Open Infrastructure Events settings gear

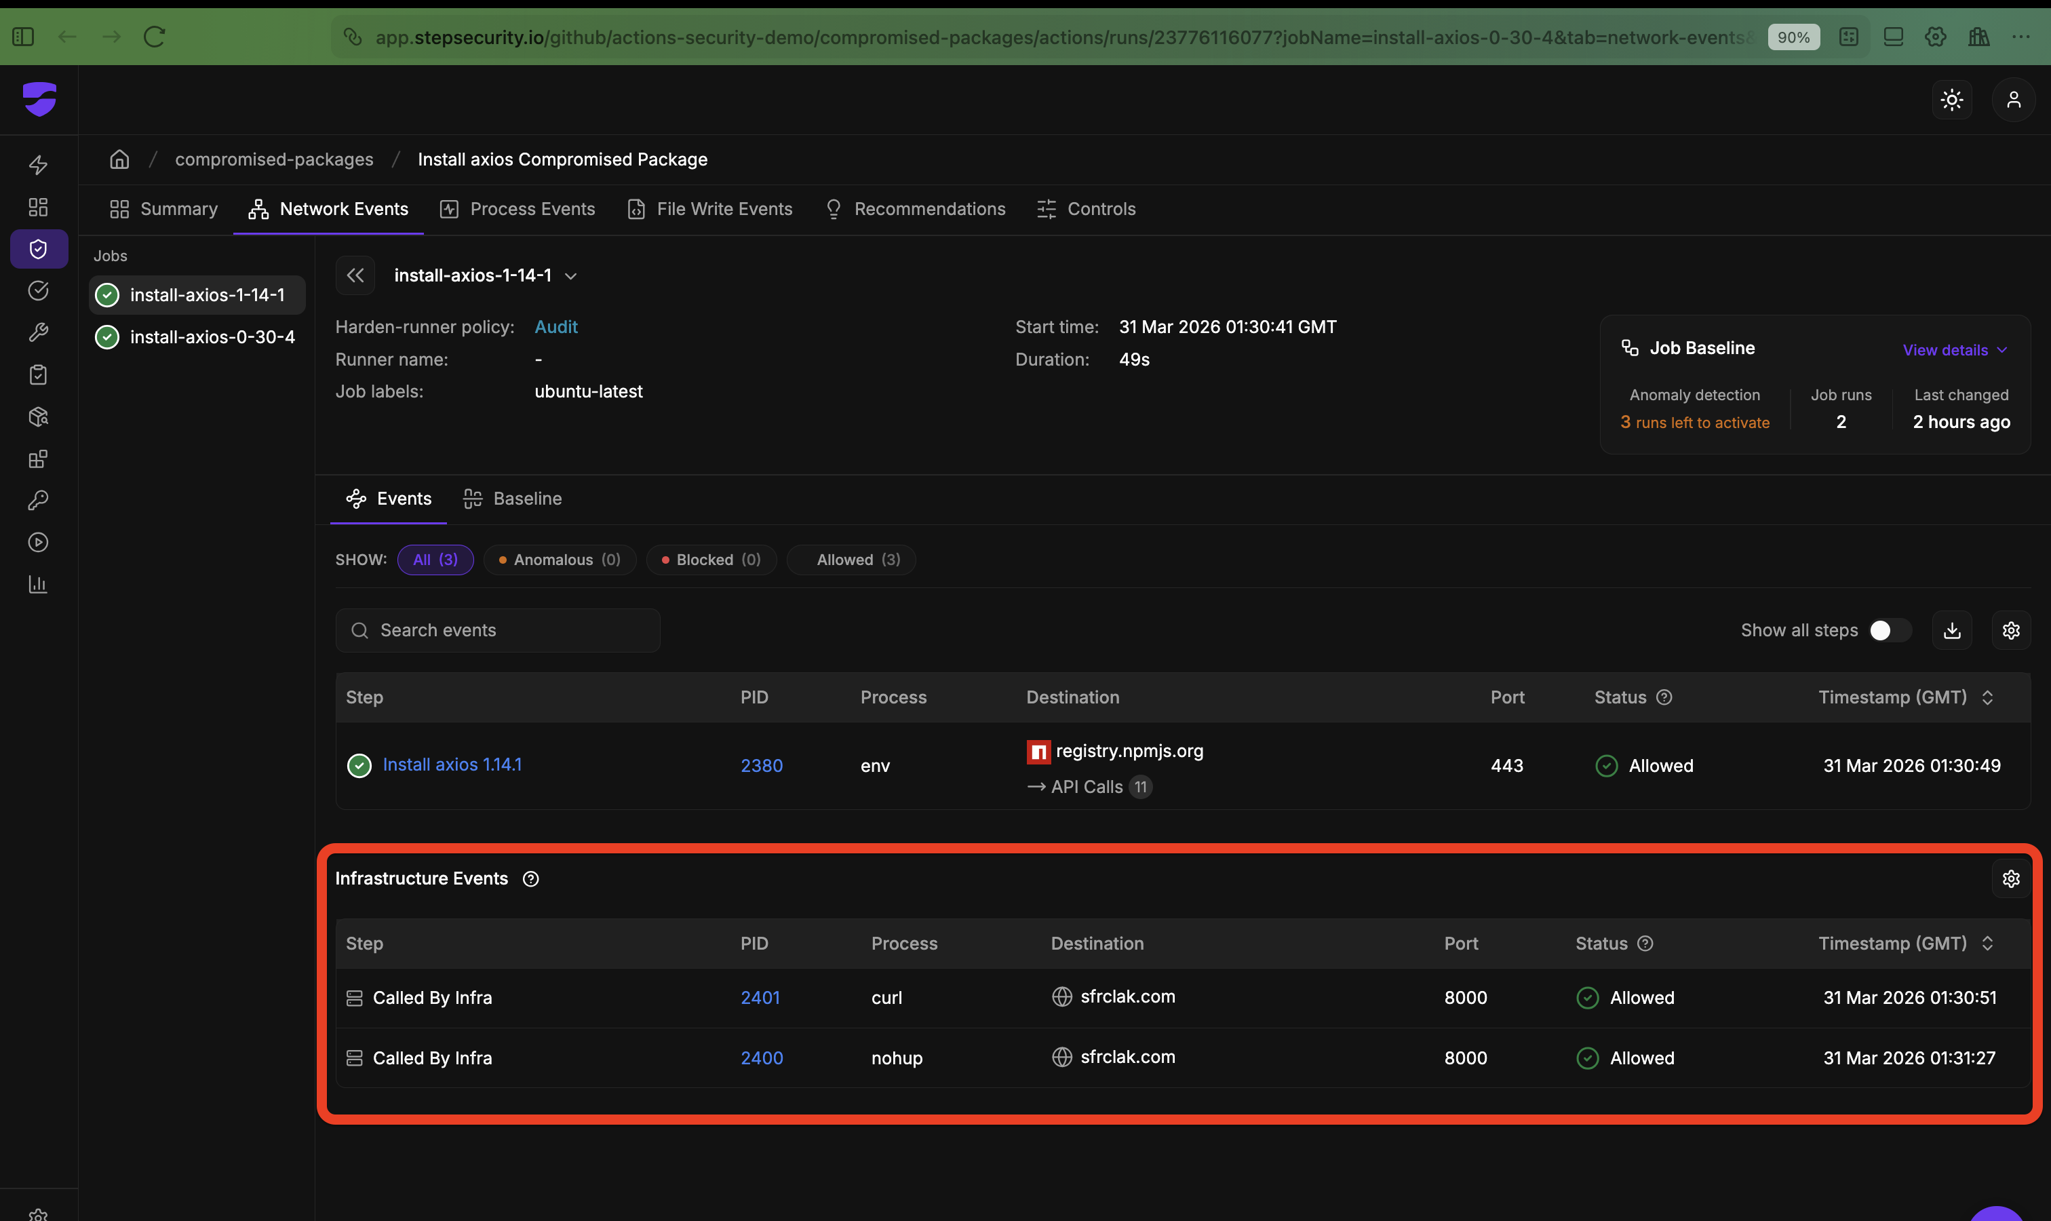coord(2011,878)
